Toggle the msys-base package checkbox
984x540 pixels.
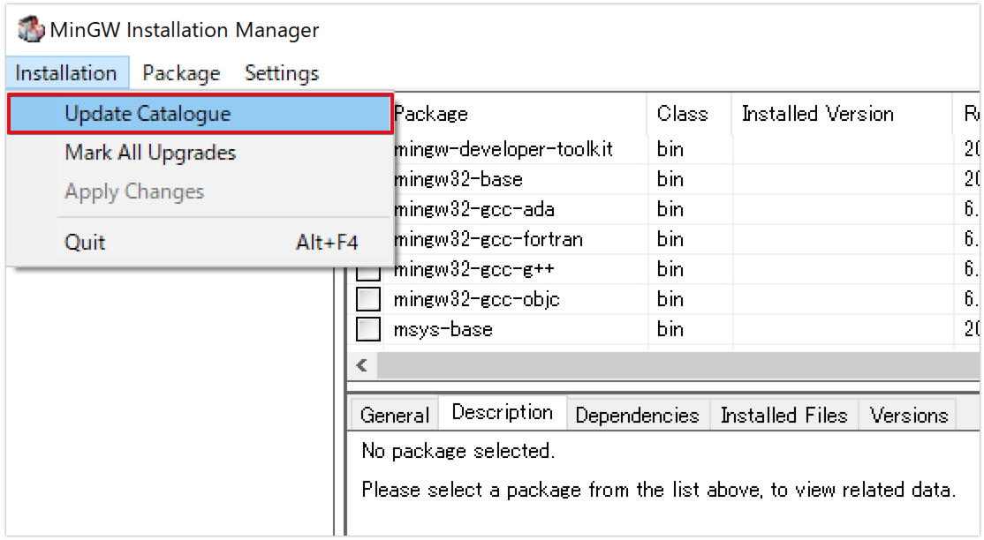click(367, 330)
